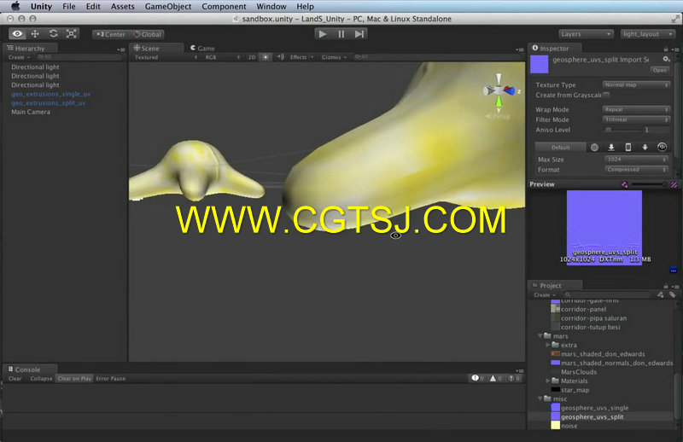Image resolution: width=683 pixels, height=442 pixels.
Task: Toggle scene lighting sun icon
Action: (x=266, y=57)
